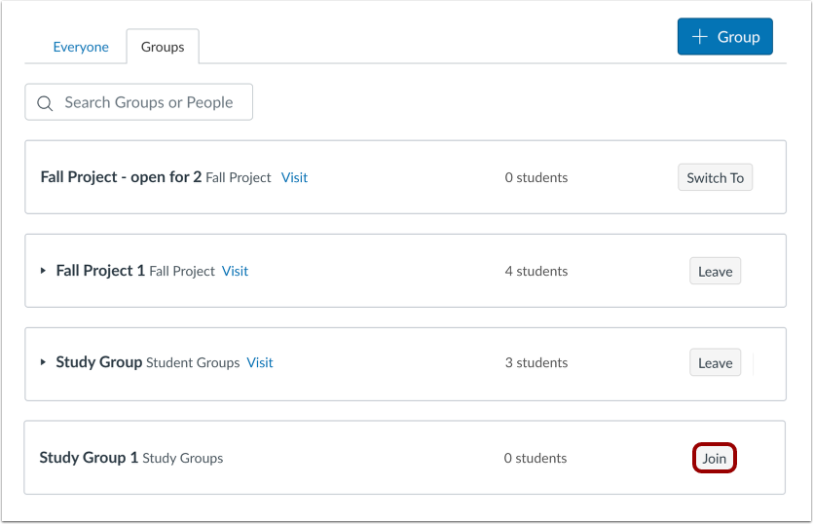The width and height of the screenshot is (813, 524).
Task: Click the 4 students count
Action: (536, 271)
